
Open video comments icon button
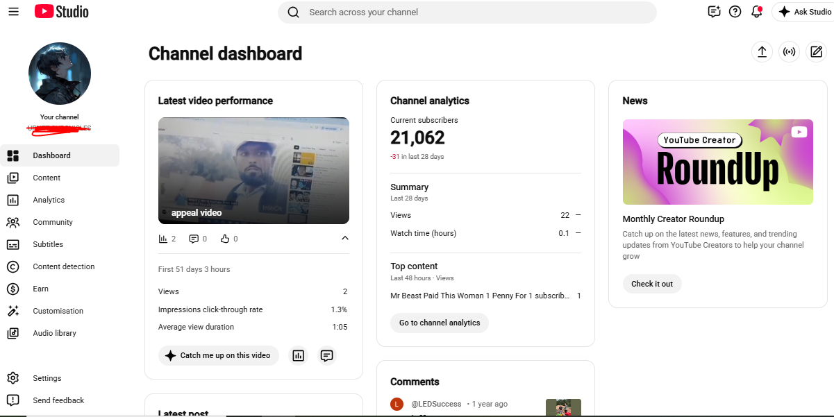point(327,355)
